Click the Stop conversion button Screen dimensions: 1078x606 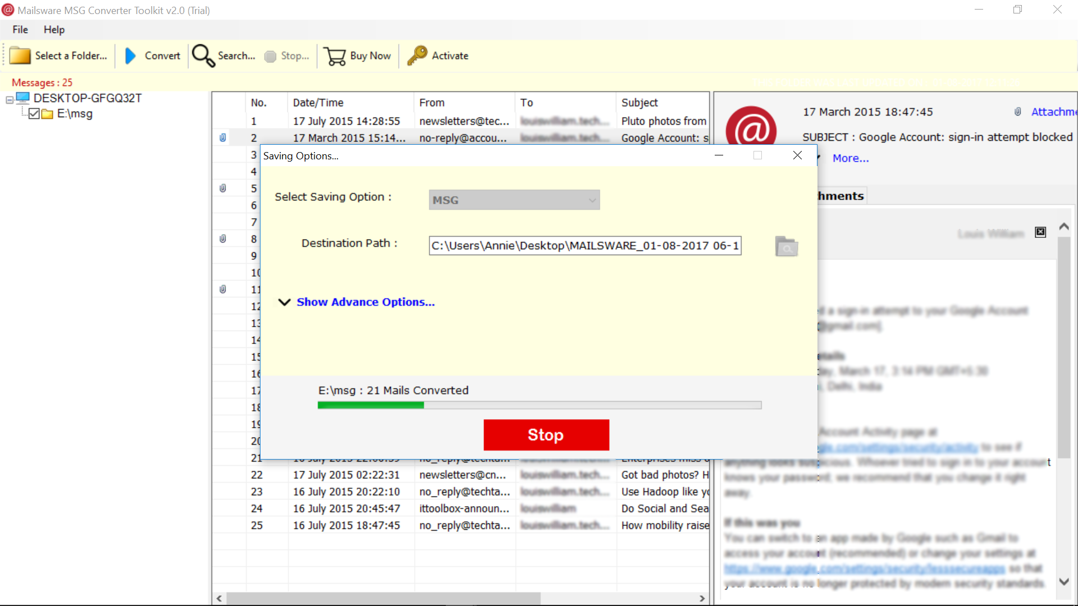point(546,434)
